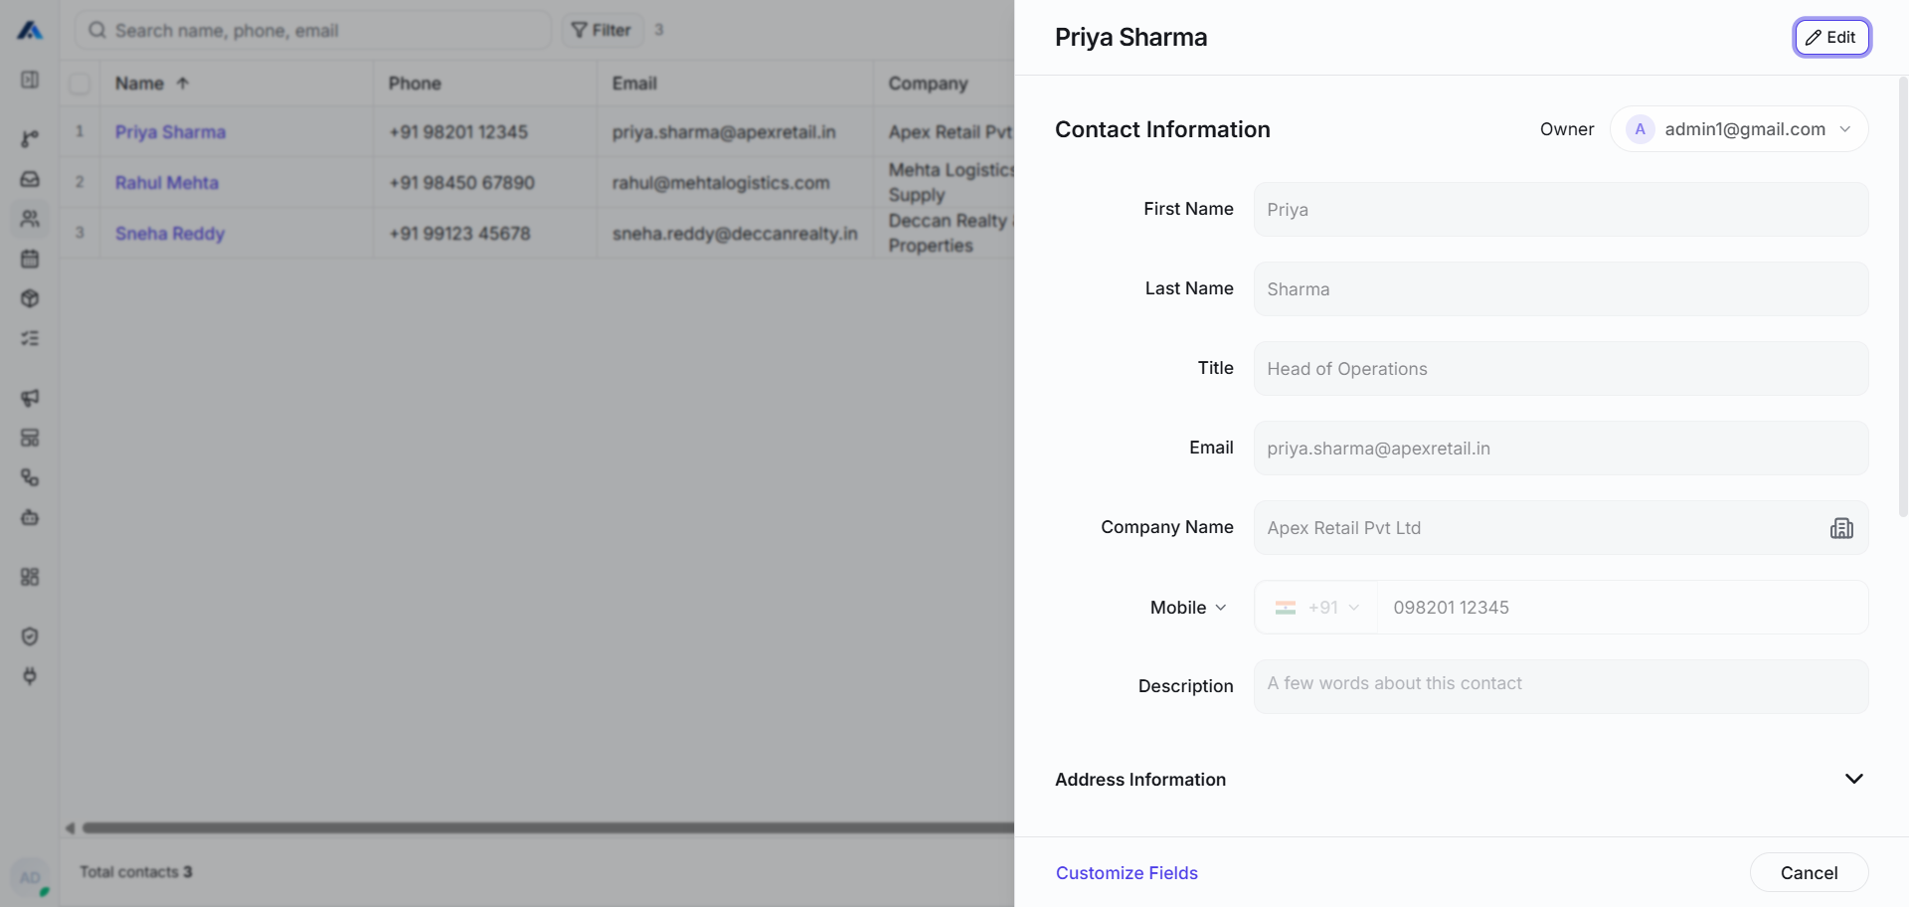This screenshot has height=907, width=1909.
Task: Click the email cell sneha.reddy@deccanrealty.in
Action: tap(735, 233)
